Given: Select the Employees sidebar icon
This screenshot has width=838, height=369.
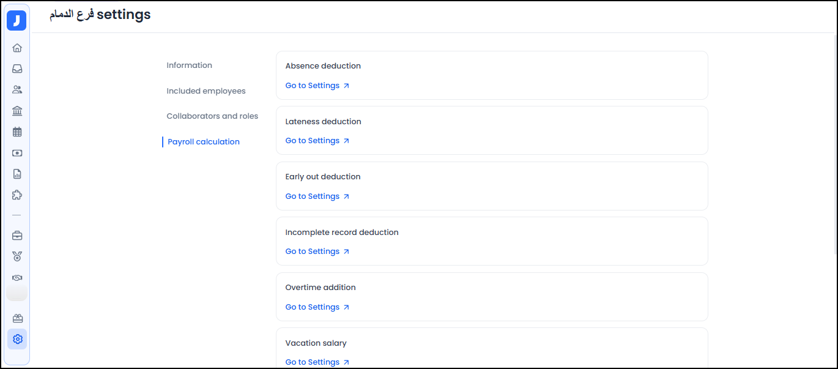Looking at the screenshot, I should coord(17,89).
